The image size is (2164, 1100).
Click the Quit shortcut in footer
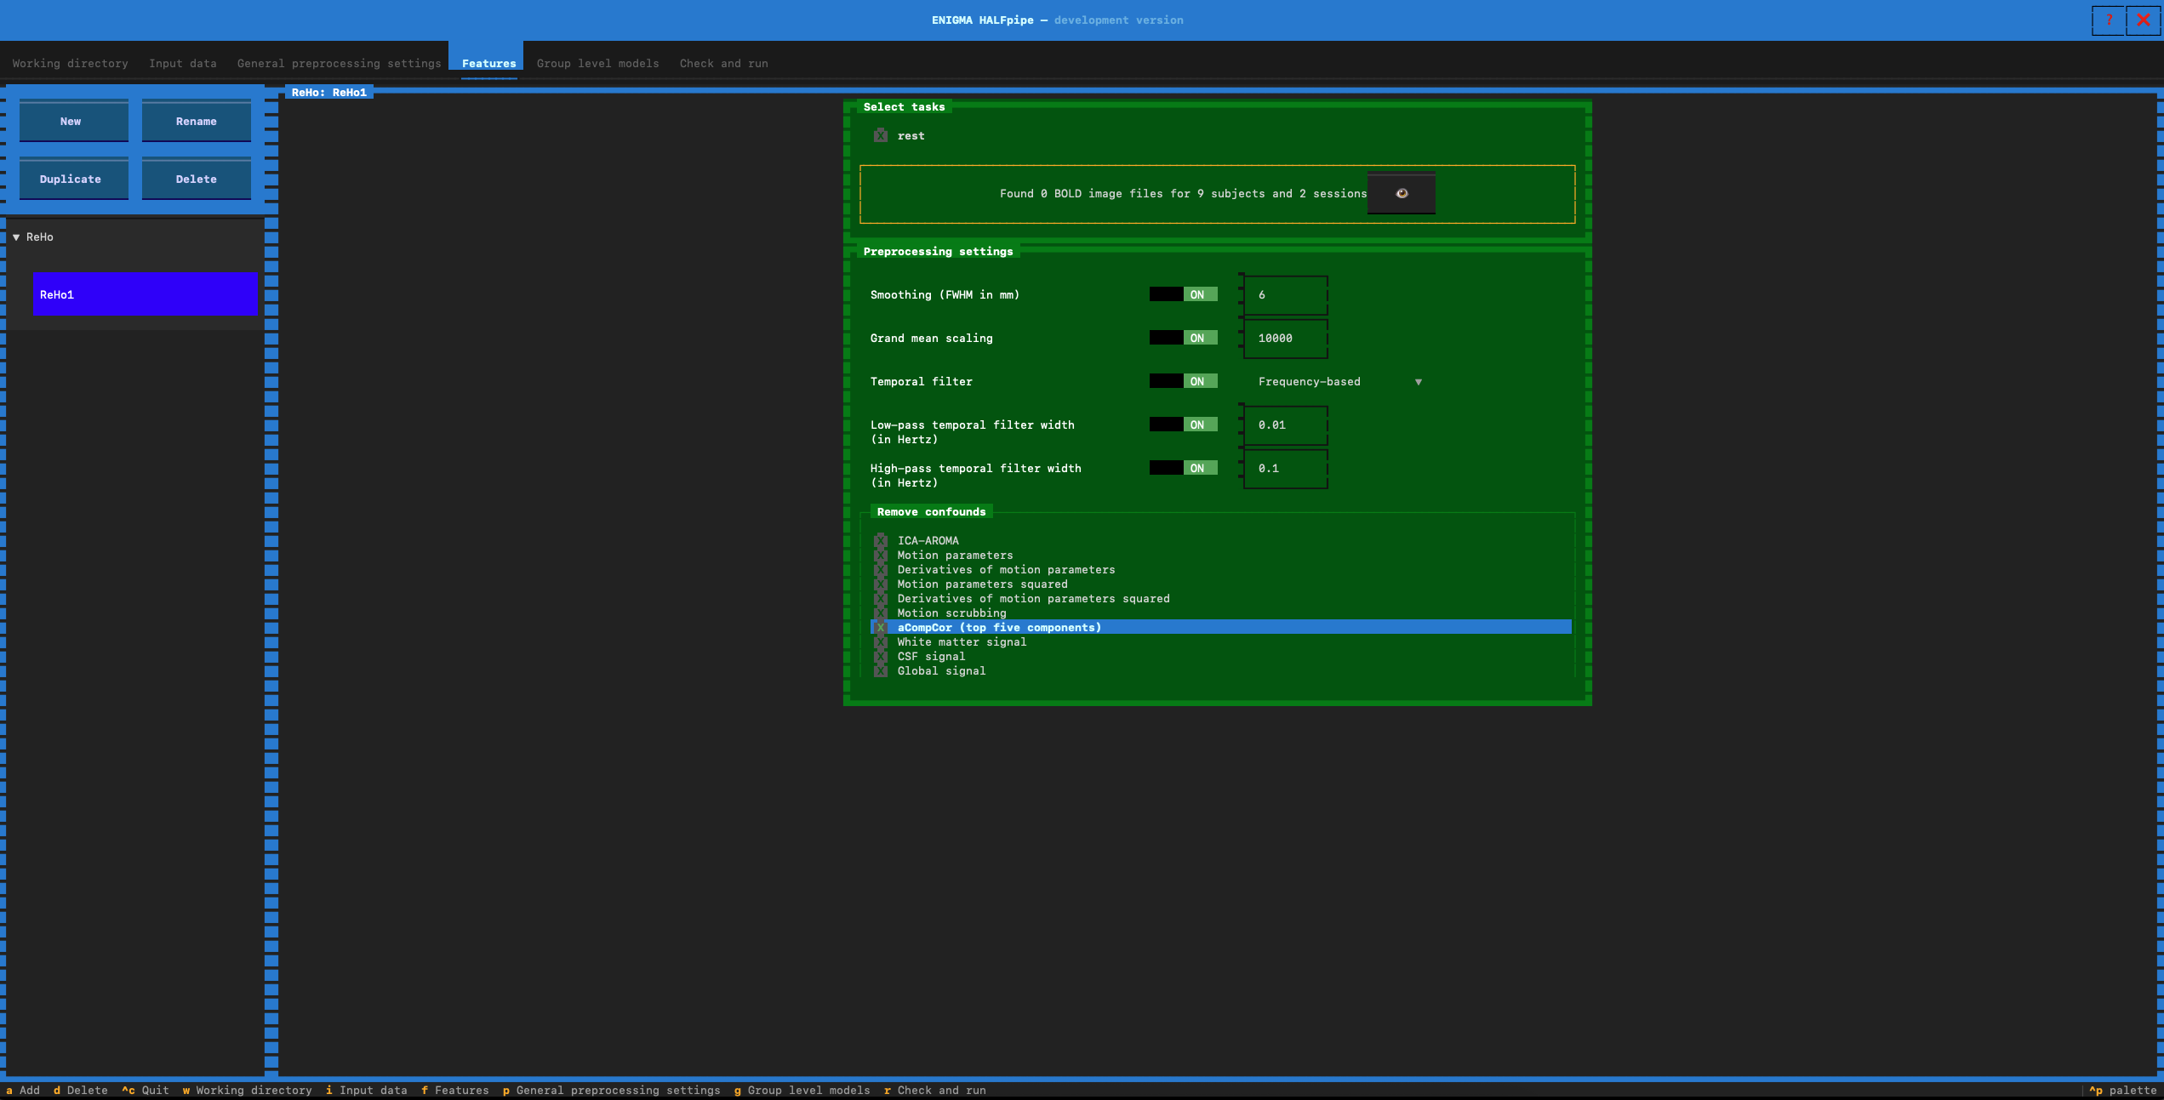click(145, 1090)
